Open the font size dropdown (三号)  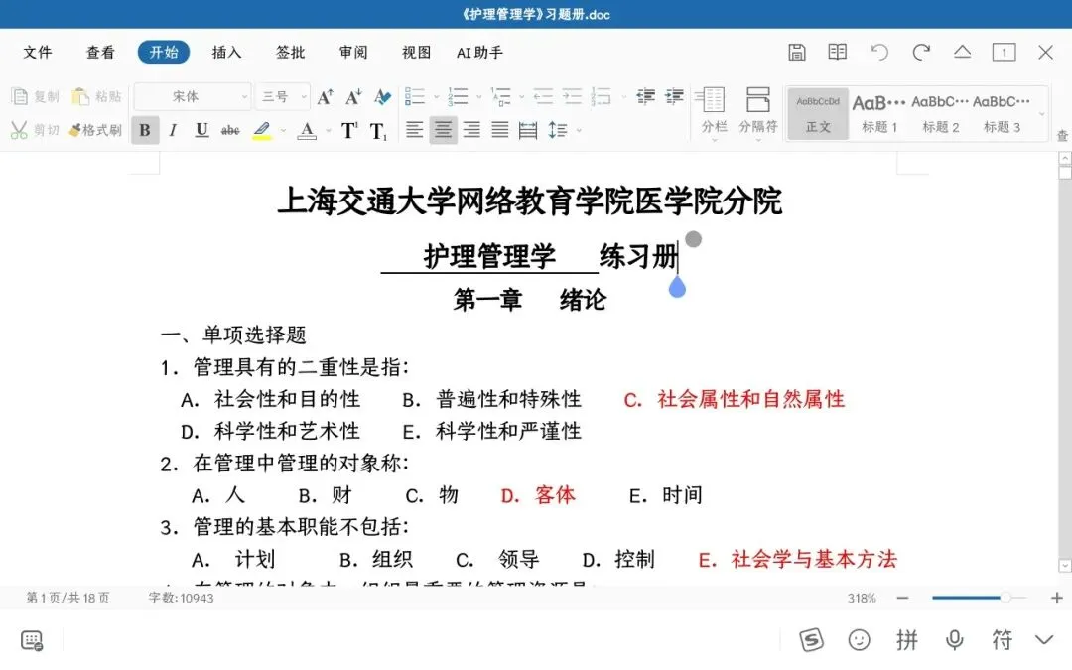282,97
